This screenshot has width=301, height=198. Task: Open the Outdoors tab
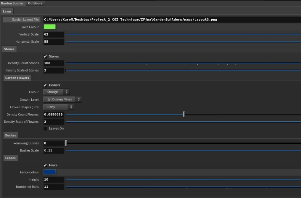click(35, 3)
